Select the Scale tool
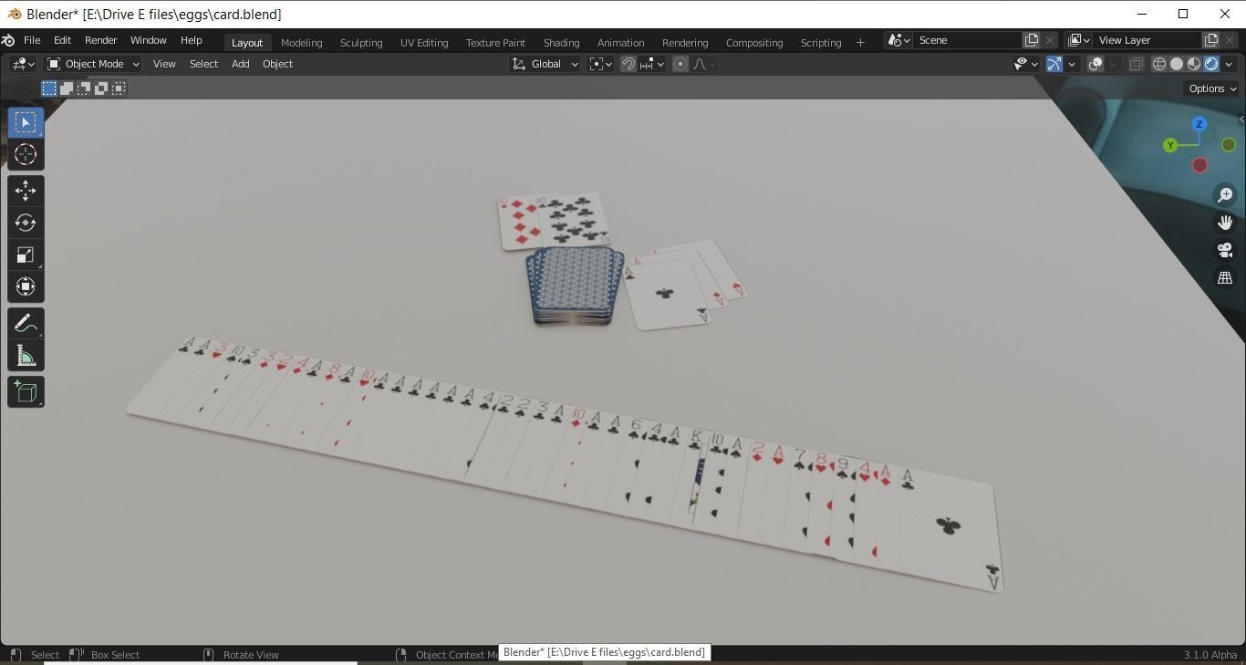 coord(26,255)
